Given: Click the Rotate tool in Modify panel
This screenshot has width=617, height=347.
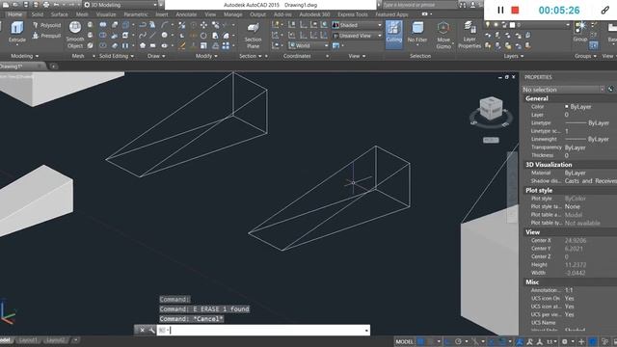Looking at the screenshot, I should pos(203,36).
